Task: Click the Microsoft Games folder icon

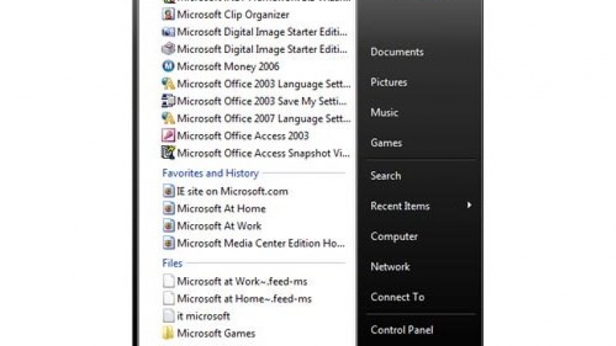Action: (x=168, y=333)
